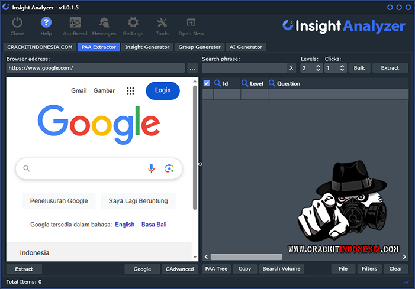Click Google Lens image search icon
Screen dimensions: 415x289
[x=169, y=168]
